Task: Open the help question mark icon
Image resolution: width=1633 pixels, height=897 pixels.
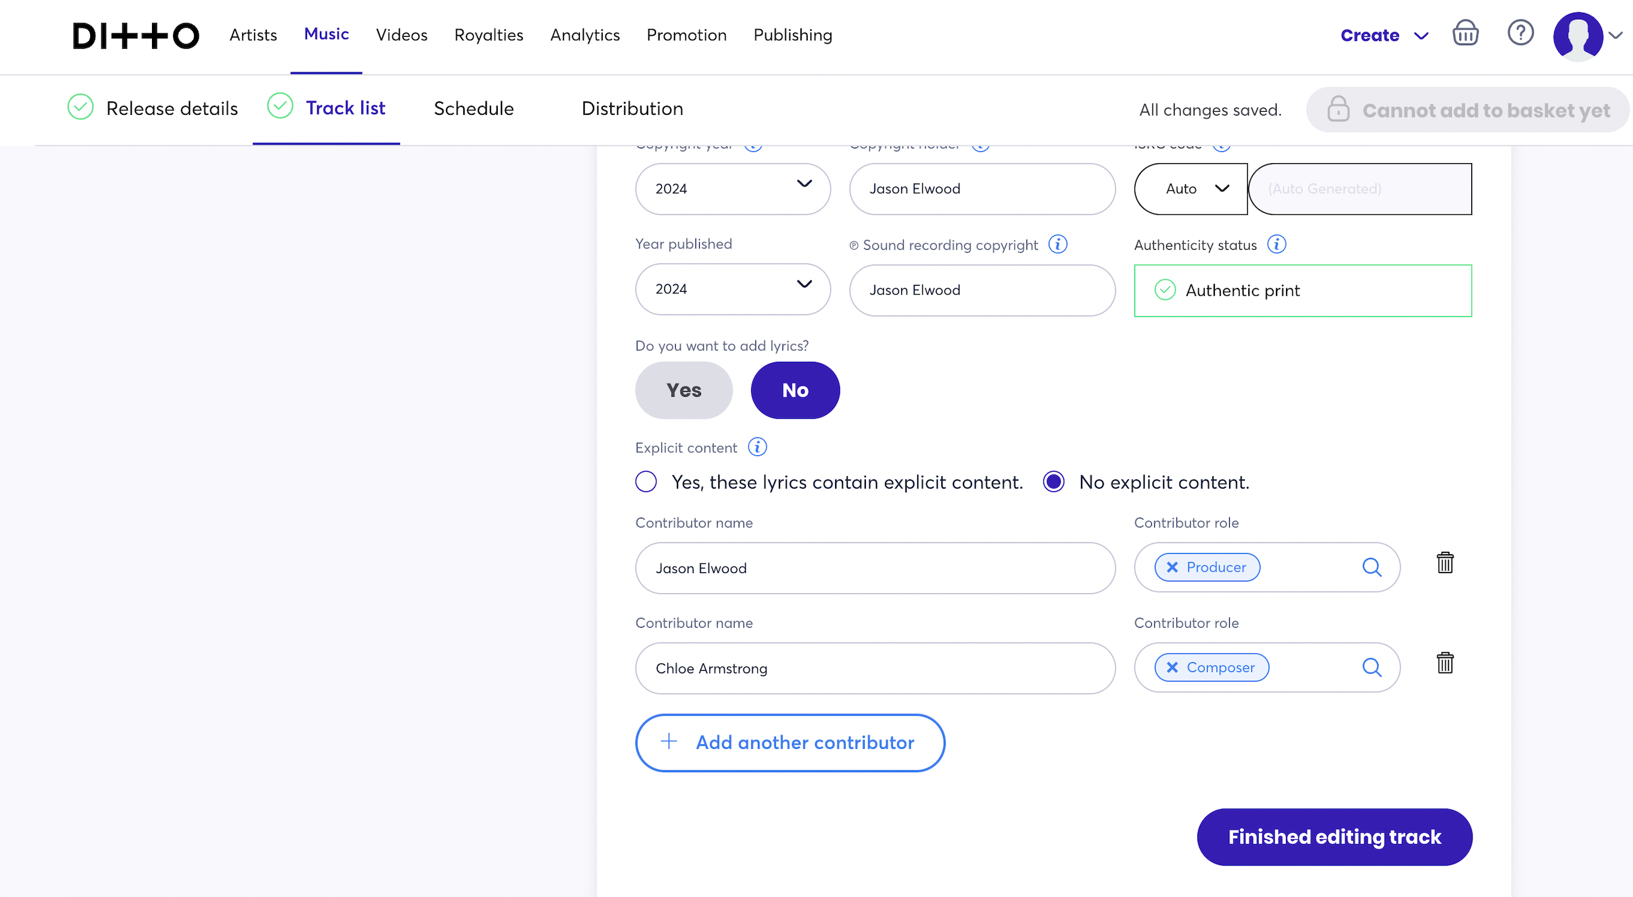Action: pyautogui.click(x=1520, y=33)
